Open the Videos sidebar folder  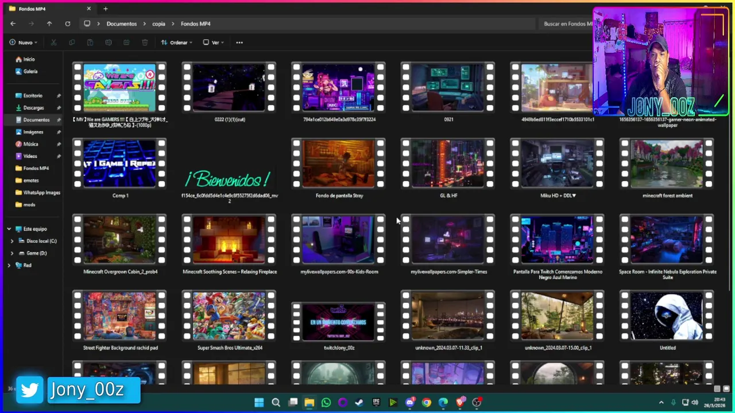coord(30,156)
